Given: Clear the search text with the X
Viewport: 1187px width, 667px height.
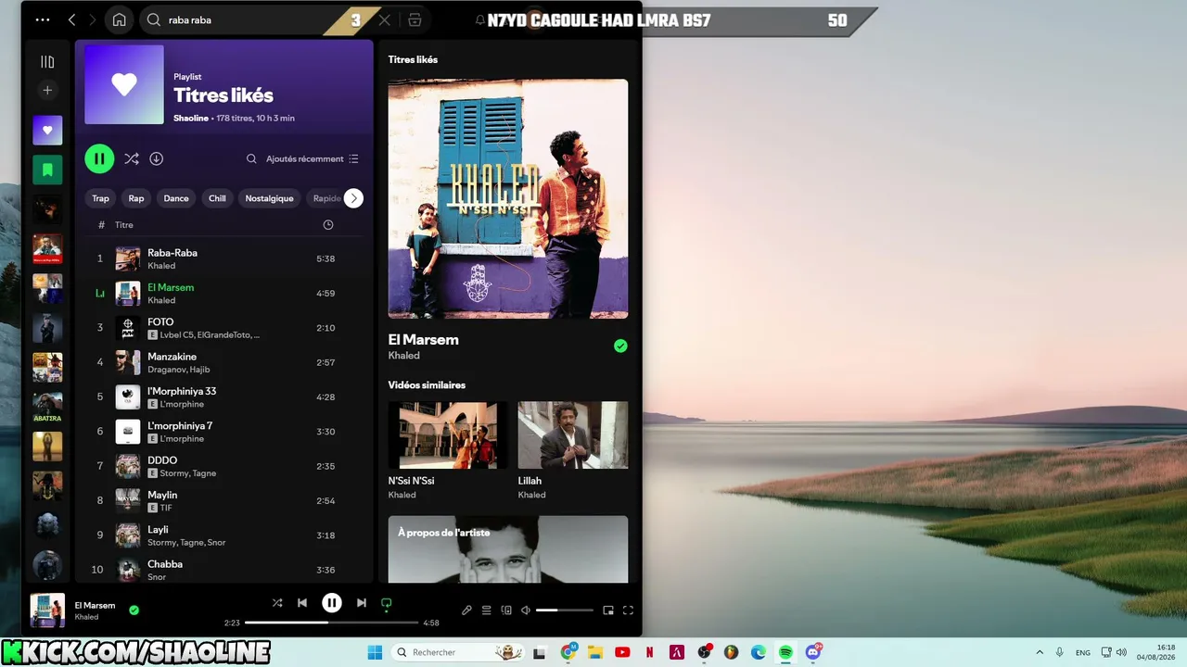Looking at the screenshot, I should coord(384,19).
